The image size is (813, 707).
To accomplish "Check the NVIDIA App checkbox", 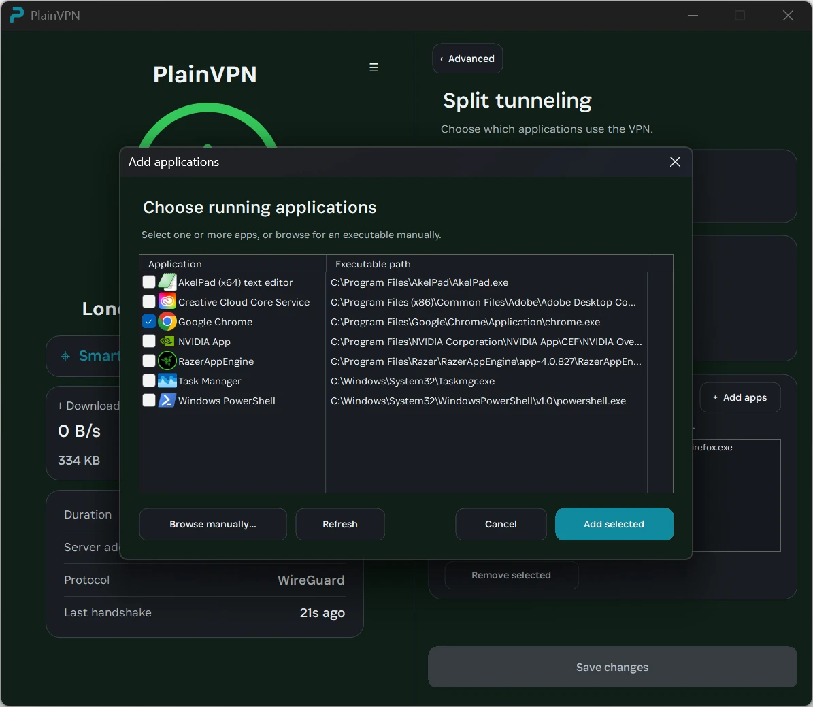I will point(149,342).
